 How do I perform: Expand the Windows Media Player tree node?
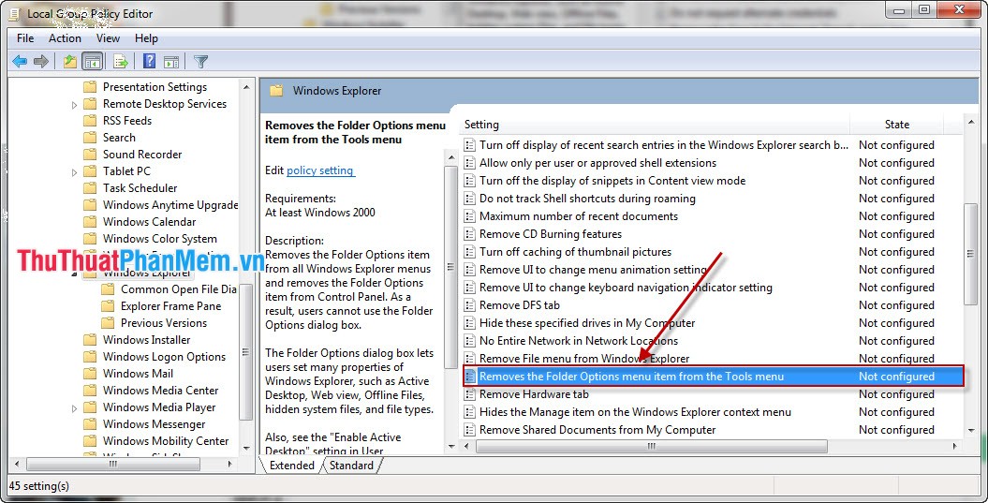pyautogui.click(x=74, y=408)
